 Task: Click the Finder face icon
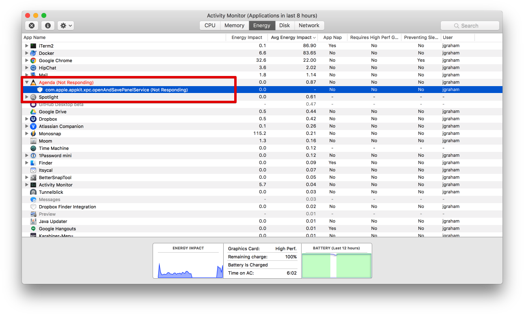(33, 163)
